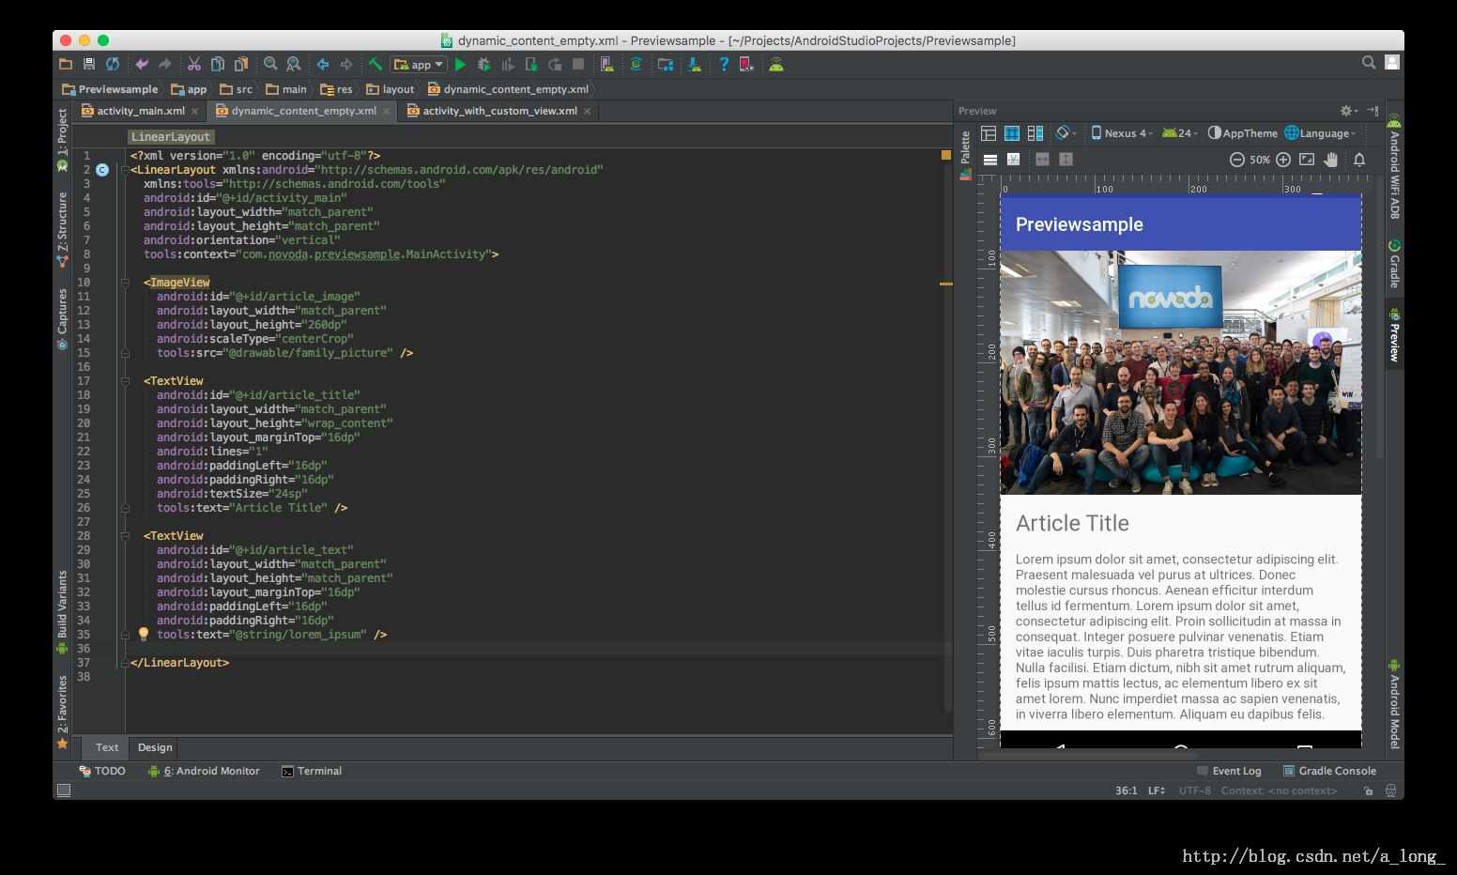Open the Nexus 4 device dropdown
The height and width of the screenshot is (875, 1457).
1122,133
